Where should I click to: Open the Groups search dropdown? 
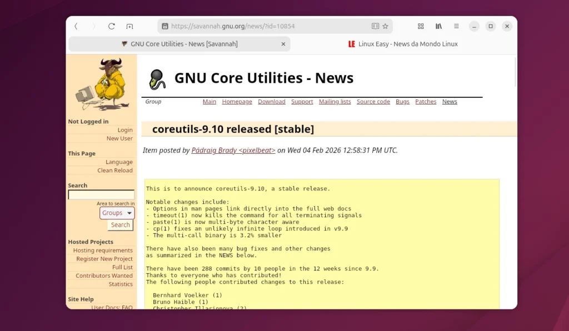click(x=117, y=213)
